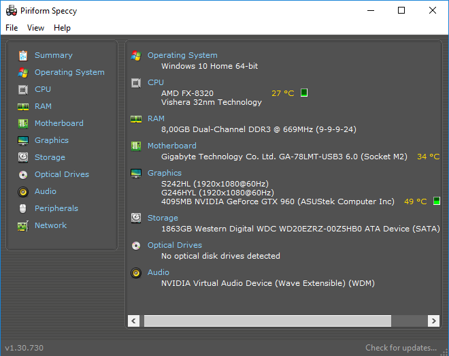Click the Operating System flag icon in sidebar

tap(23, 73)
